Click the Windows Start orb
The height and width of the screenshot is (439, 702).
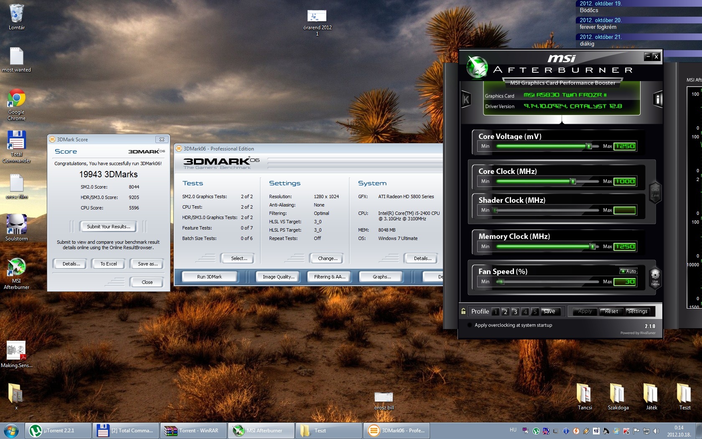[11, 430]
